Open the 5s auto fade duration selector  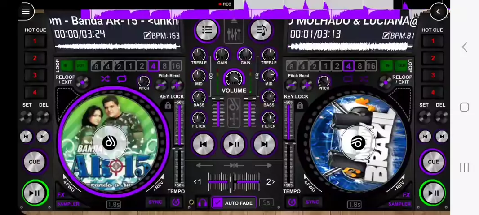tap(266, 202)
